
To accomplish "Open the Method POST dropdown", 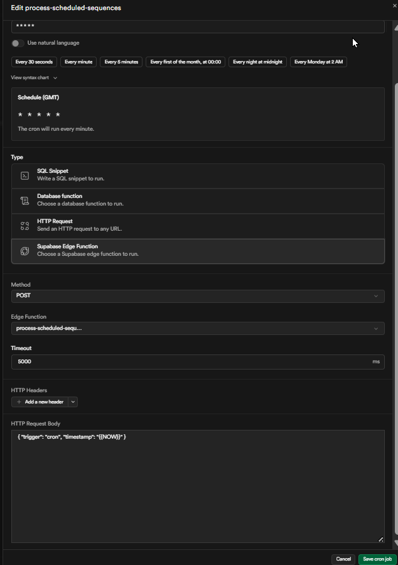I will (x=198, y=295).
